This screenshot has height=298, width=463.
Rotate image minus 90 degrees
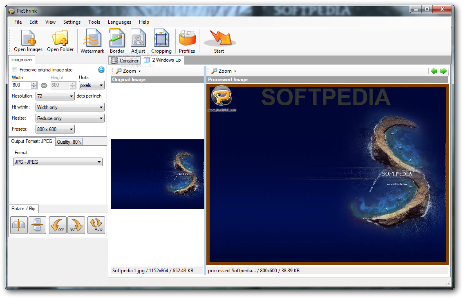pyautogui.click(x=58, y=225)
